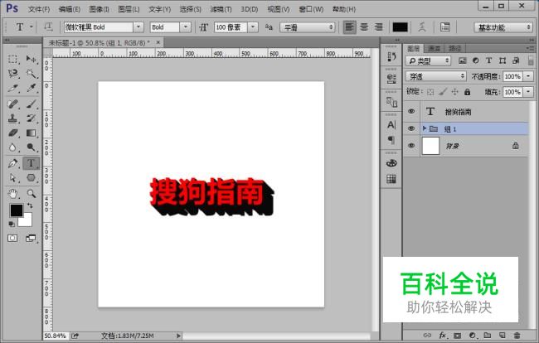This screenshot has width=539, height=343.
Task: Select the History Brush tool
Action: tap(32, 118)
